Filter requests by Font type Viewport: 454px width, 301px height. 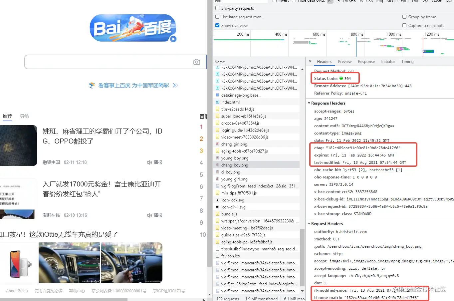(405, 1)
